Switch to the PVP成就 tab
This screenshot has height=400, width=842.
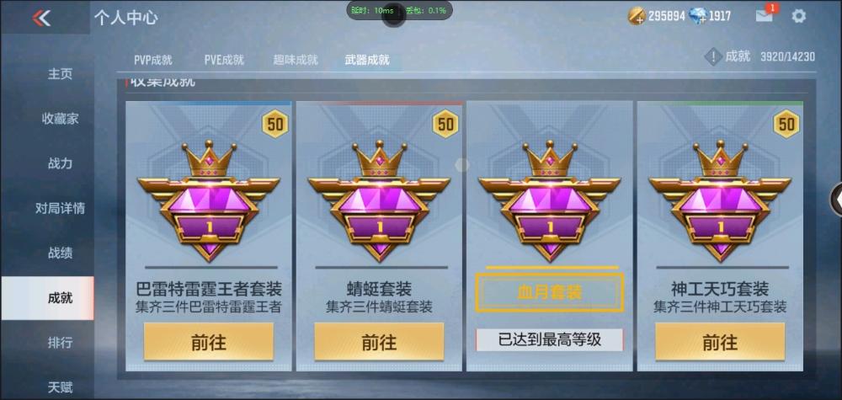pyautogui.click(x=153, y=60)
